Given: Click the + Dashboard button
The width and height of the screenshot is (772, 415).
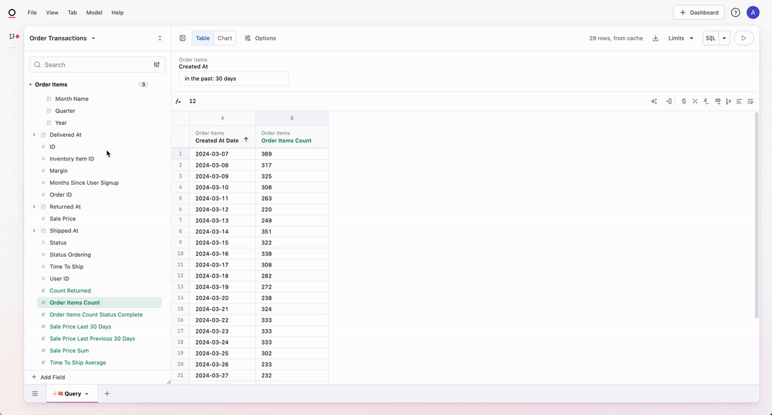Looking at the screenshot, I should pyautogui.click(x=698, y=13).
